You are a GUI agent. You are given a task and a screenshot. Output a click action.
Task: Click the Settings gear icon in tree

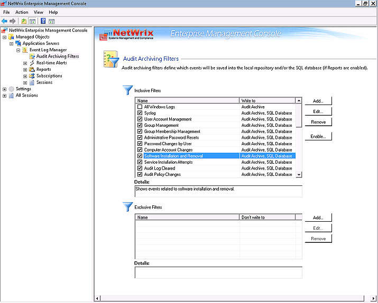(x=11, y=89)
